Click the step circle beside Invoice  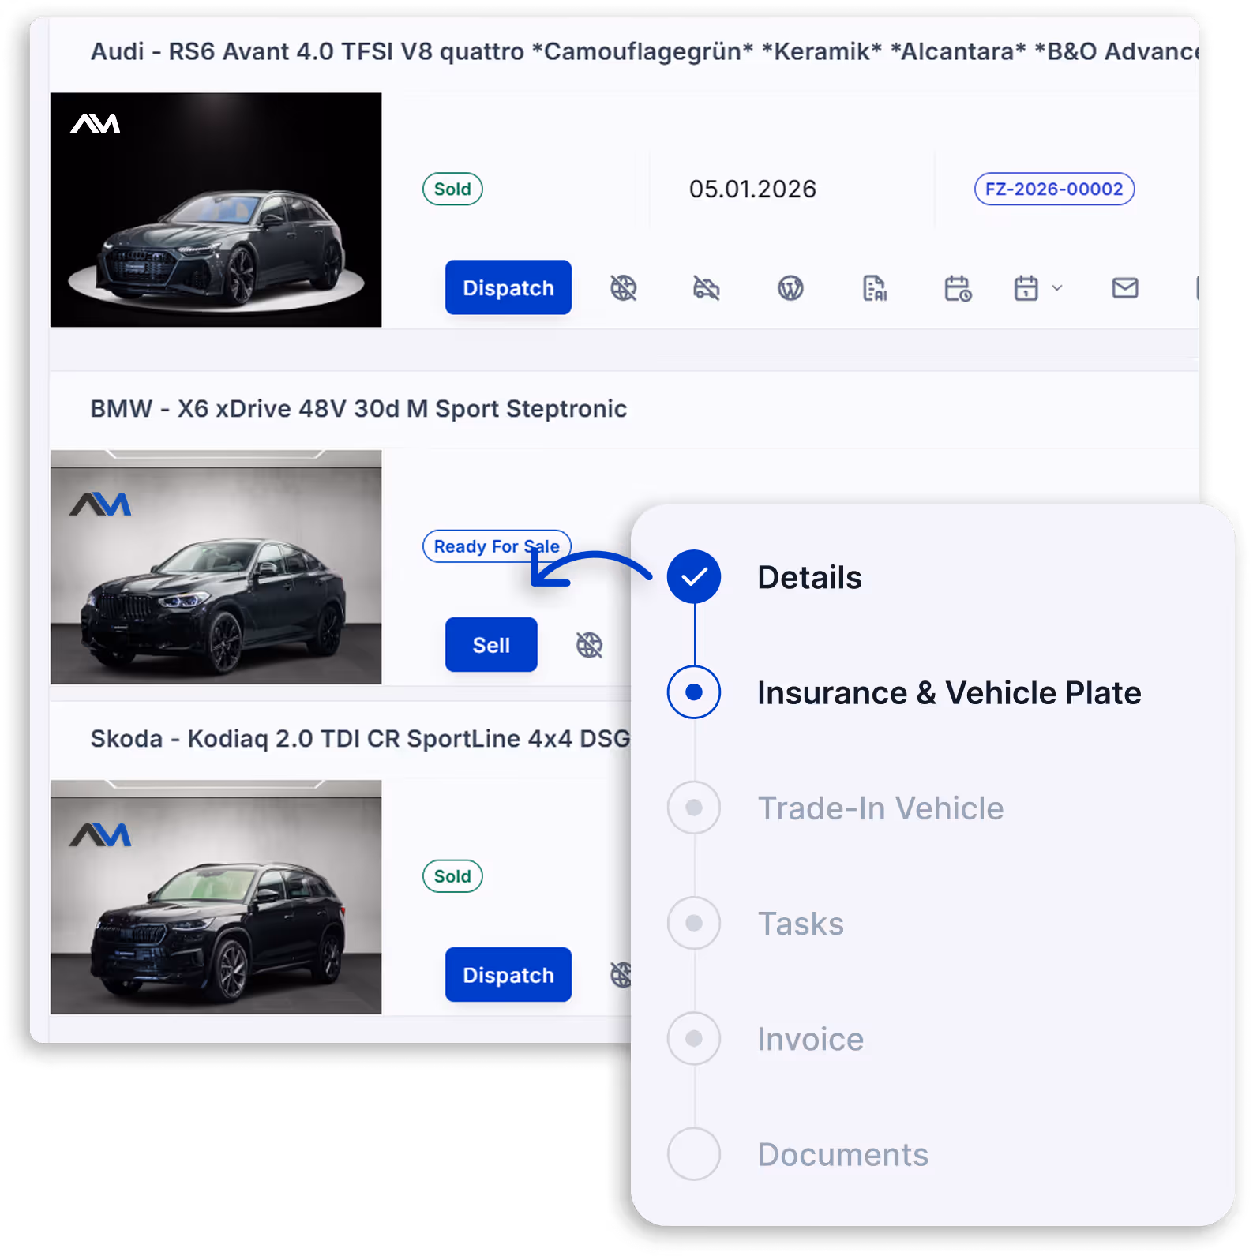tap(694, 1038)
